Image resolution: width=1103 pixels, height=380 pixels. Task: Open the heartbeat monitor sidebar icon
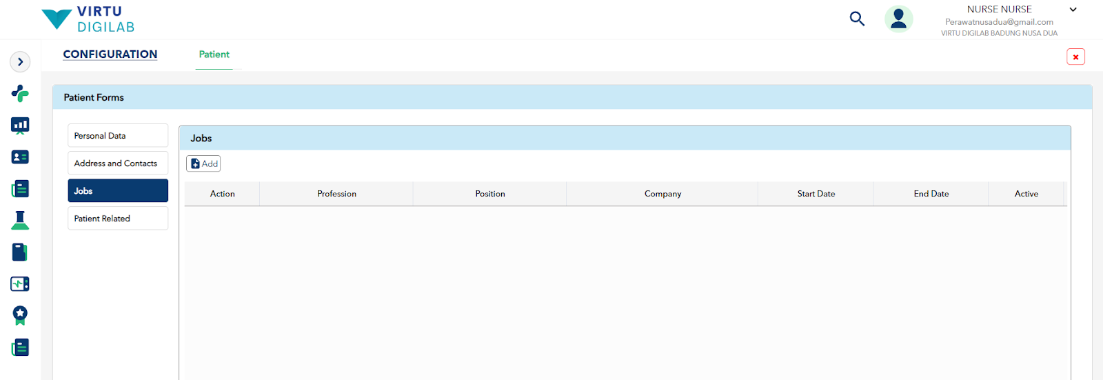pyautogui.click(x=20, y=284)
